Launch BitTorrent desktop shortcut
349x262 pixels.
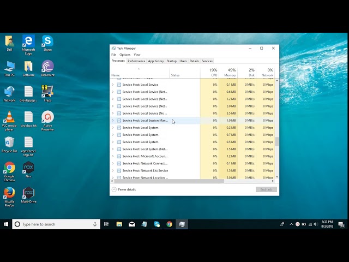47,68
